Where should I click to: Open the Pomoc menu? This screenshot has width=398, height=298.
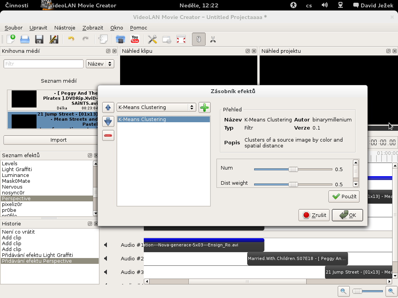click(x=139, y=28)
